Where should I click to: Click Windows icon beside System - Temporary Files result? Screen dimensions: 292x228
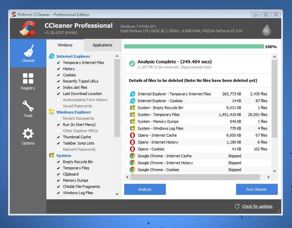132,114
